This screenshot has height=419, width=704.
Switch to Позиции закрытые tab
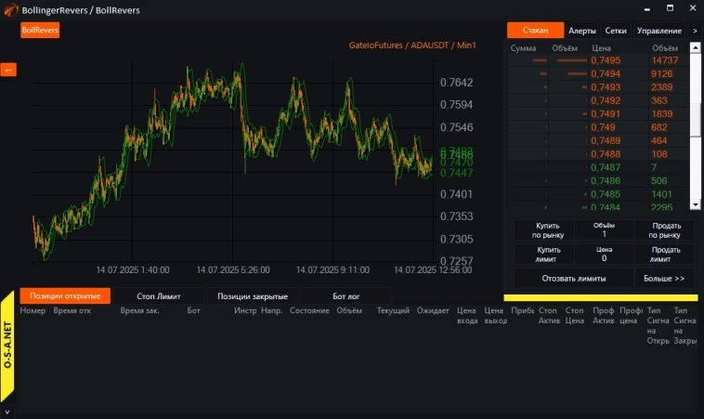[x=253, y=295]
